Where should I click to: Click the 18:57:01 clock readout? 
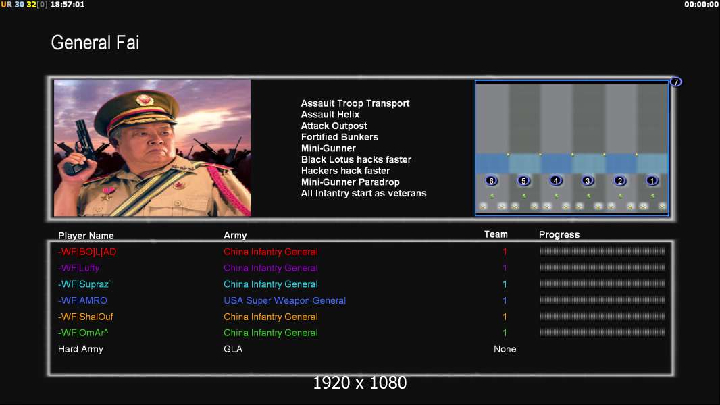click(67, 5)
